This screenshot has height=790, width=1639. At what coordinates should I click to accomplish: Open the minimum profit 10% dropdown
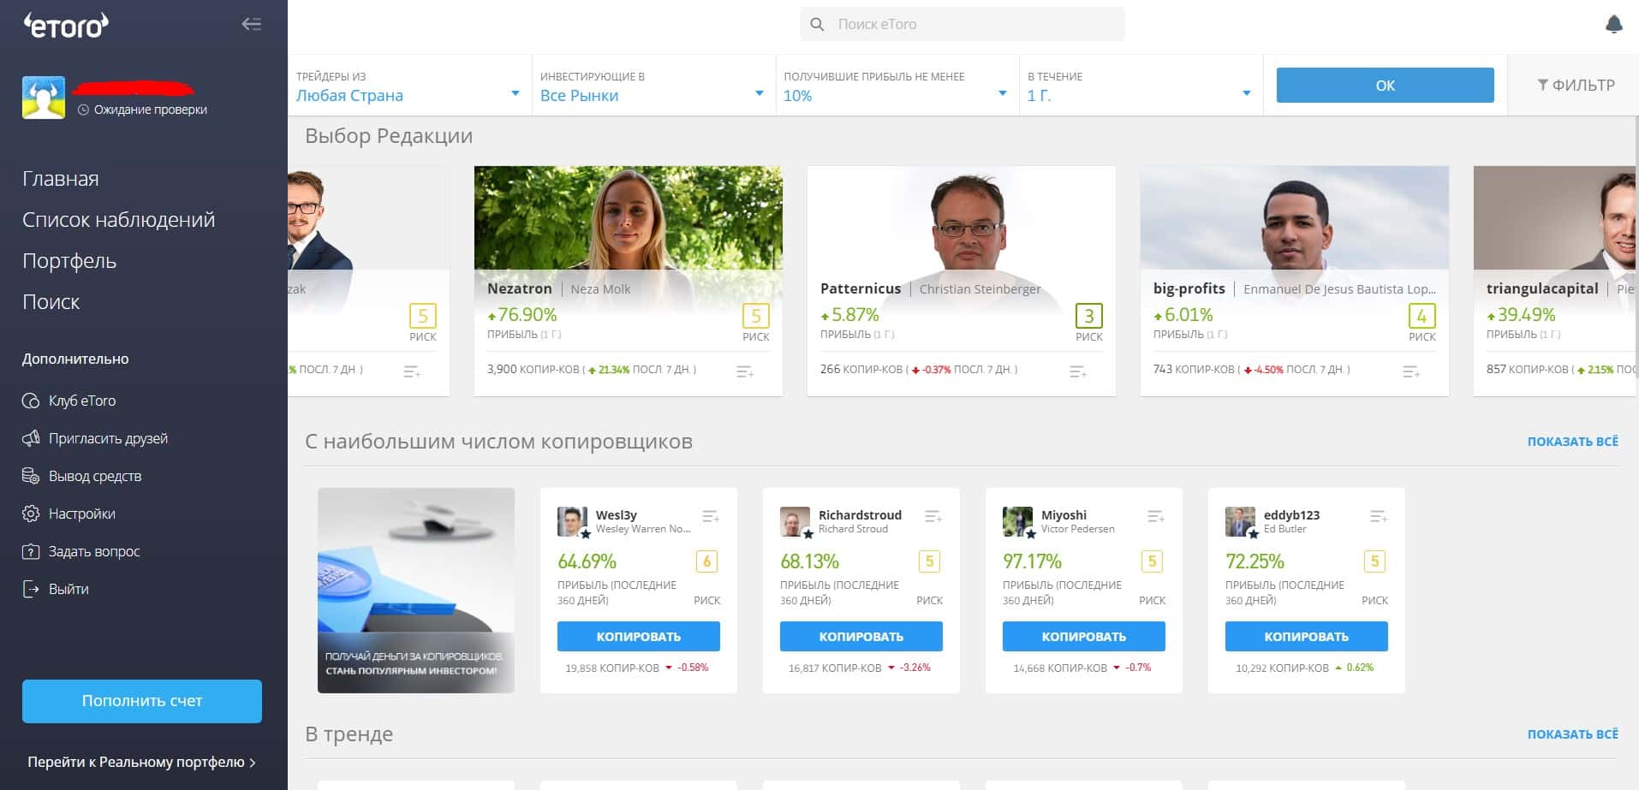[x=896, y=86]
